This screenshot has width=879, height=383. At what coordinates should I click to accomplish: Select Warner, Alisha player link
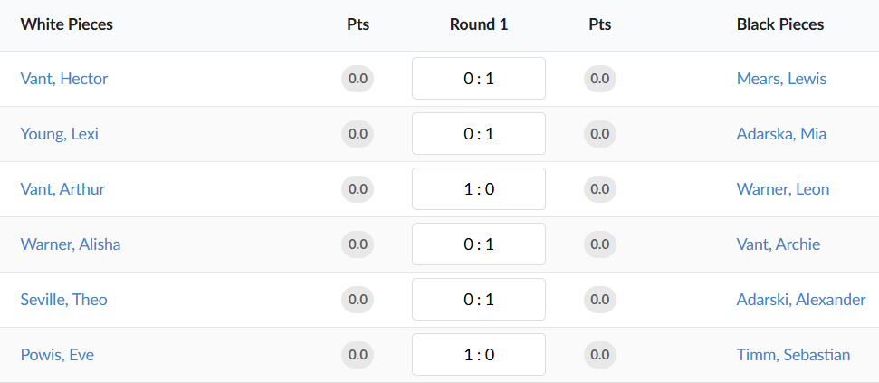71,244
